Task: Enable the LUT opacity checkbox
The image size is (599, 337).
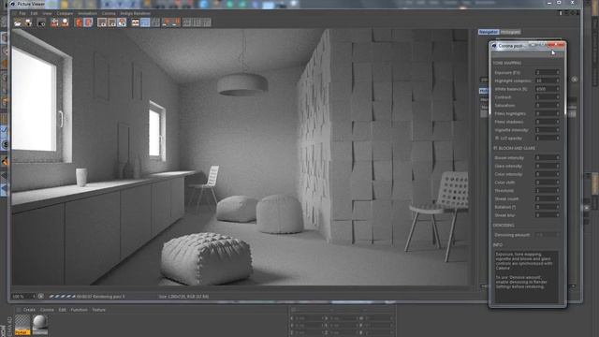Action: pyautogui.click(x=497, y=138)
